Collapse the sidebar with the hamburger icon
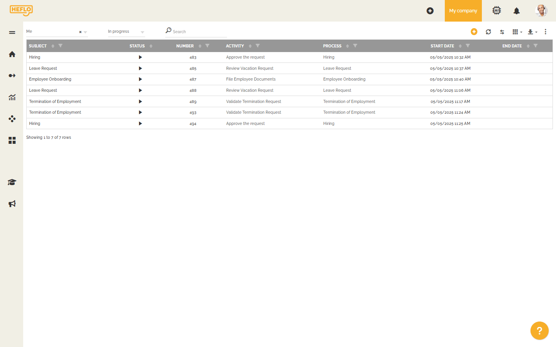The height and width of the screenshot is (347, 556). [12, 32]
